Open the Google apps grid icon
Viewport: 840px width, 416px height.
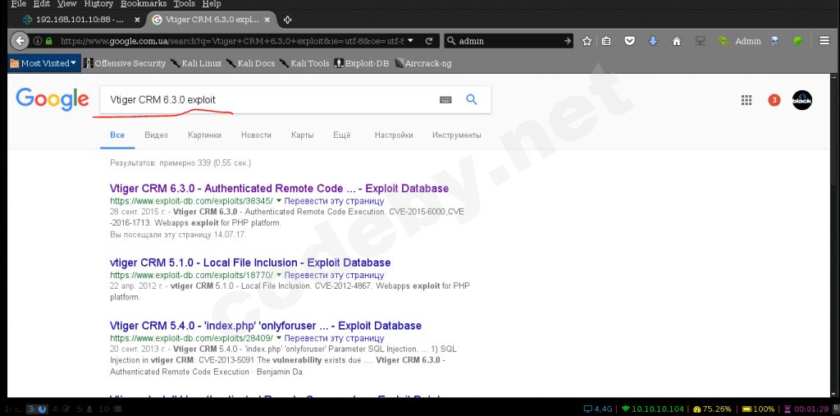point(746,100)
